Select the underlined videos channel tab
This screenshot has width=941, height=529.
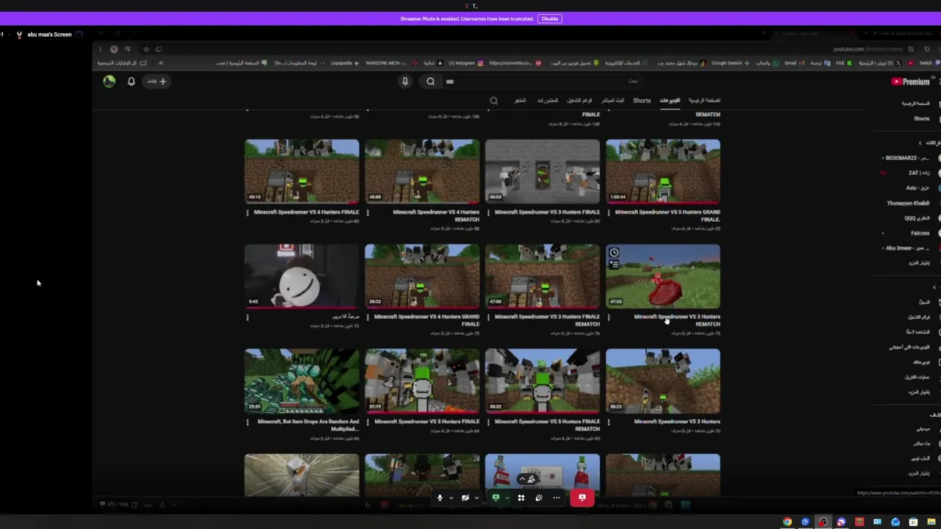(670, 101)
